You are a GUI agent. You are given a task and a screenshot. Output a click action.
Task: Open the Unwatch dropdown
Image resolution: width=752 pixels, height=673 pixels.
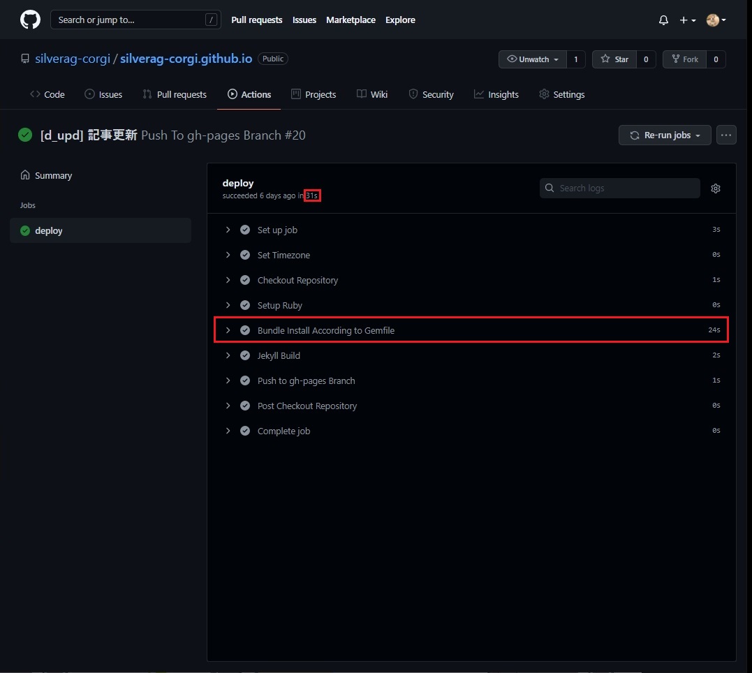(x=532, y=59)
